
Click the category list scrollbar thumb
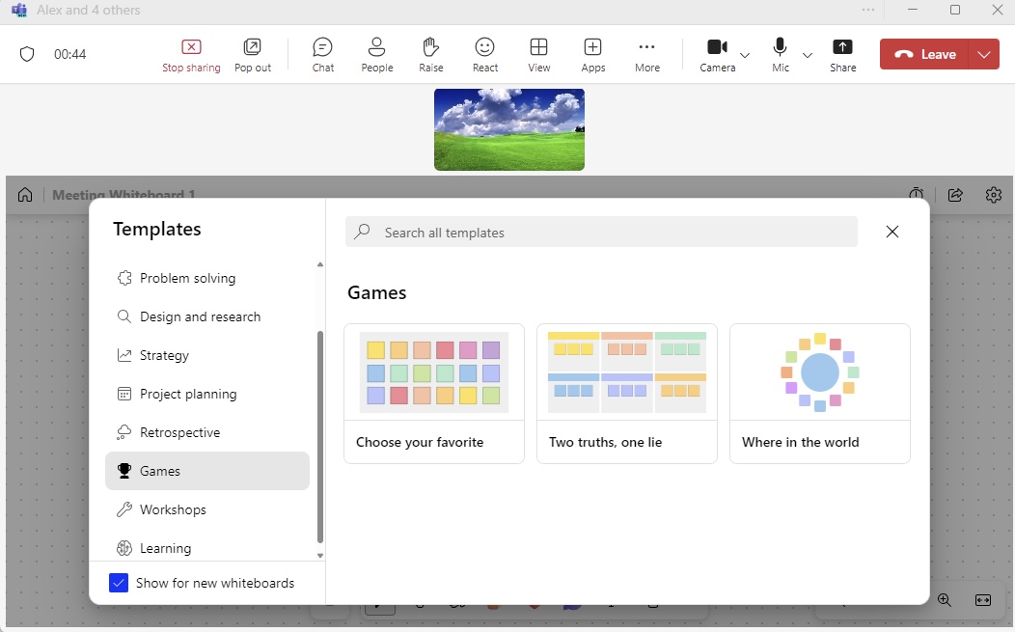[x=319, y=437]
